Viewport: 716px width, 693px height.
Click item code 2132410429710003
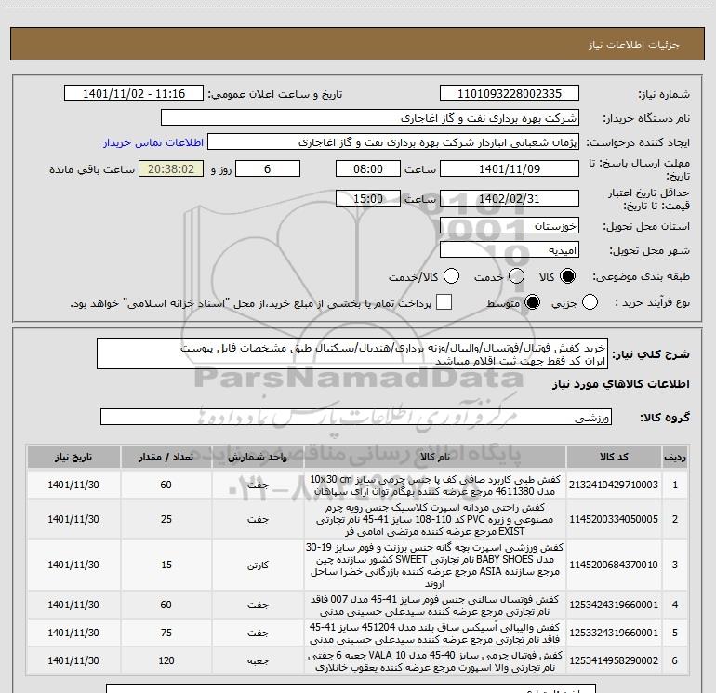click(614, 486)
